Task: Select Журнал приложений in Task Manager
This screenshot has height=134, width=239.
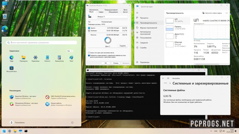Action: (148, 28)
